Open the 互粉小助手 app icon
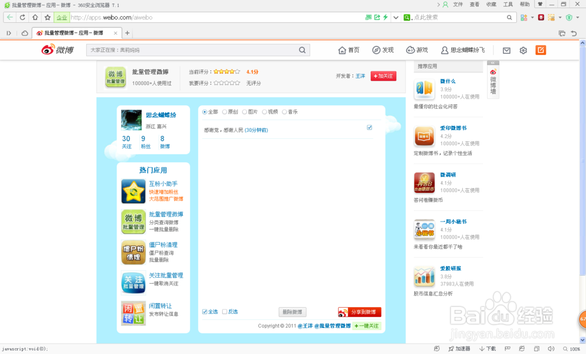 [x=134, y=191]
